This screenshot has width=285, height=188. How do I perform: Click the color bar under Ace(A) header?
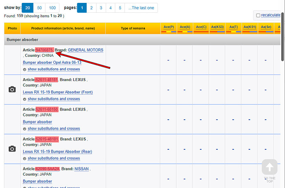tap(185, 31)
